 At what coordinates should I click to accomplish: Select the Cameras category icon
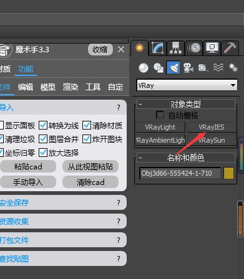[188, 68]
